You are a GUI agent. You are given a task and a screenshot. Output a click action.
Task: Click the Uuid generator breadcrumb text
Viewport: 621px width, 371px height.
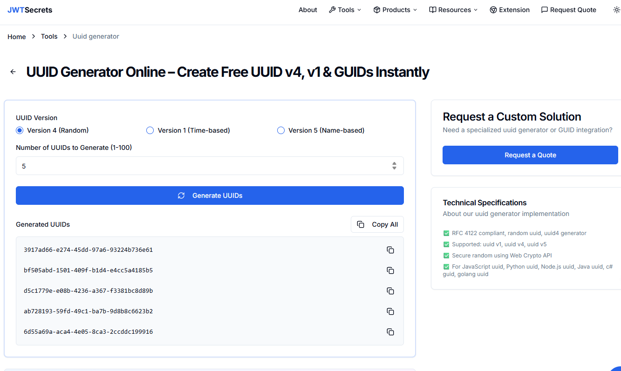(96, 36)
